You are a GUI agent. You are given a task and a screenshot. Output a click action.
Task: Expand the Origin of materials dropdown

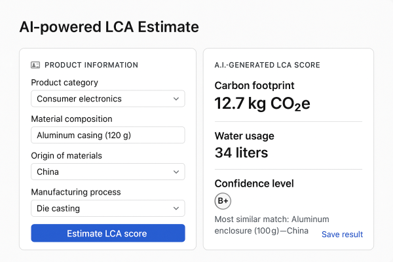[107, 172]
